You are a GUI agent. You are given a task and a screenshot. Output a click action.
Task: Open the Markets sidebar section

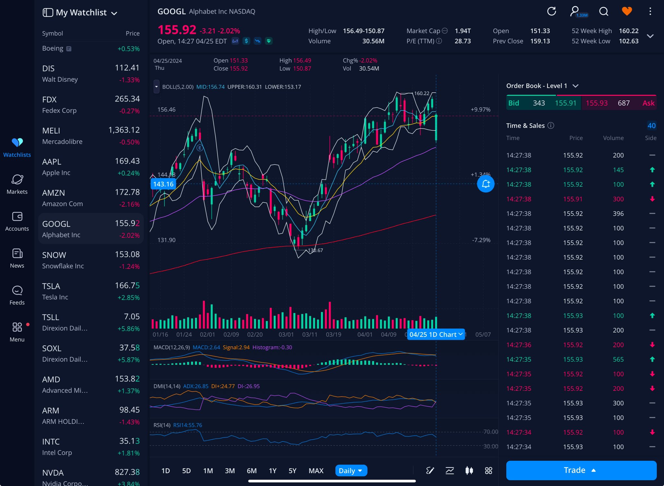click(17, 184)
